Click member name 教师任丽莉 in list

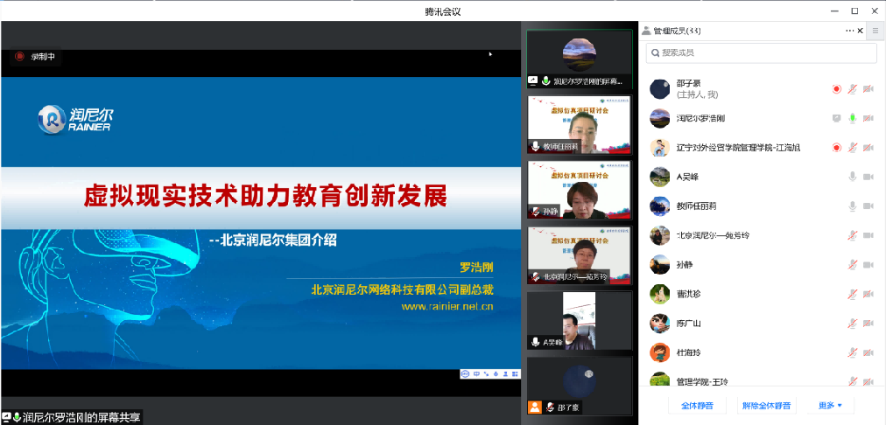click(x=697, y=206)
